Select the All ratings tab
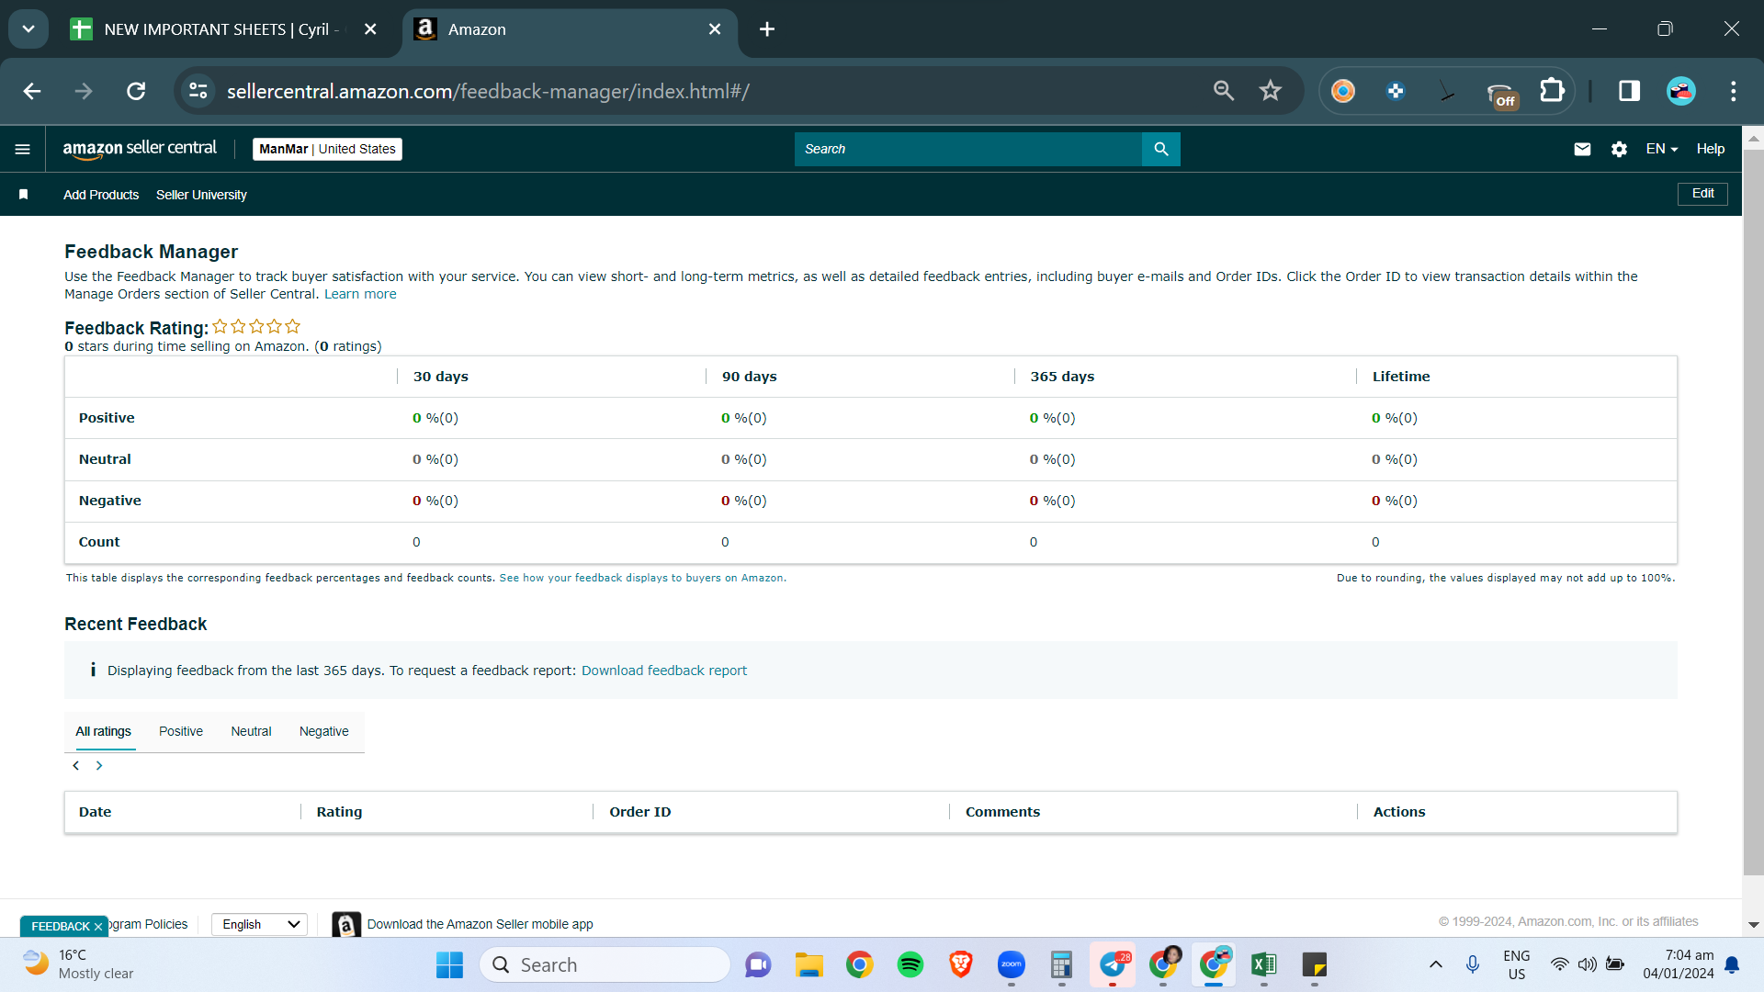 pos(103,731)
